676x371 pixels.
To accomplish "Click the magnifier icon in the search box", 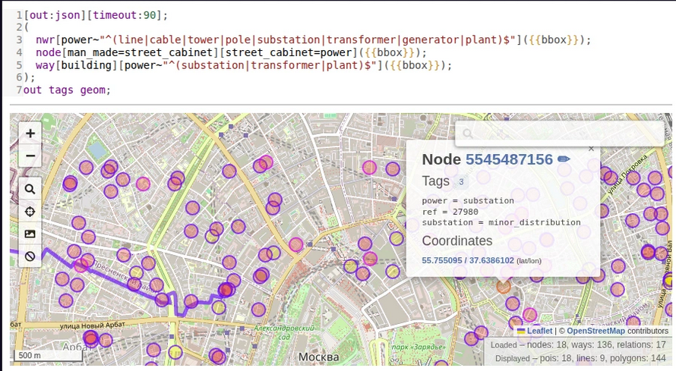I will pyautogui.click(x=468, y=134).
